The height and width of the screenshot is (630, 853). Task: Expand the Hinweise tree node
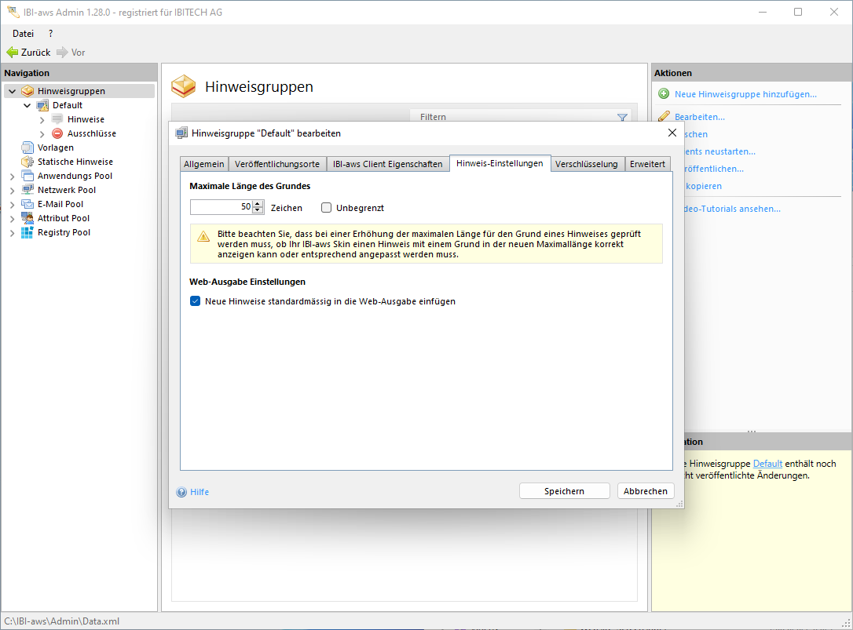click(42, 119)
